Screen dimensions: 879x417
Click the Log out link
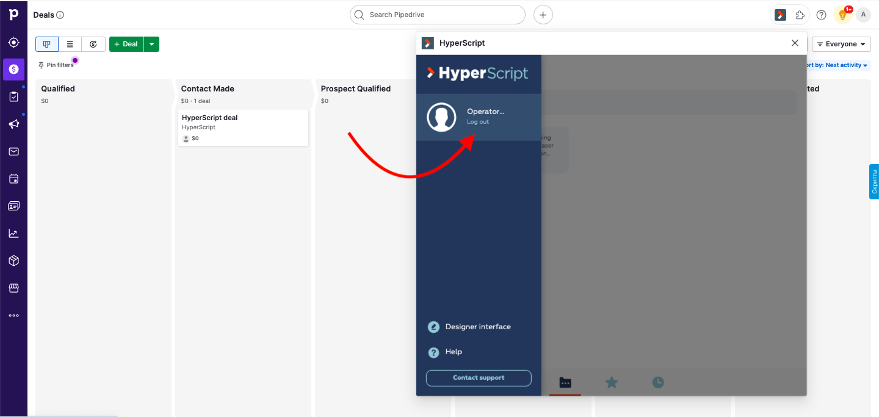(x=478, y=122)
